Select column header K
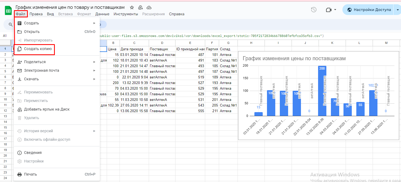Viewport: 401px width, 182px height. point(332,43)
